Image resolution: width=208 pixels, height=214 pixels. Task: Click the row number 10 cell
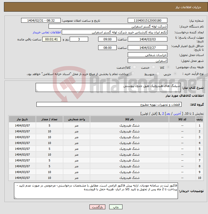point(199,178)
